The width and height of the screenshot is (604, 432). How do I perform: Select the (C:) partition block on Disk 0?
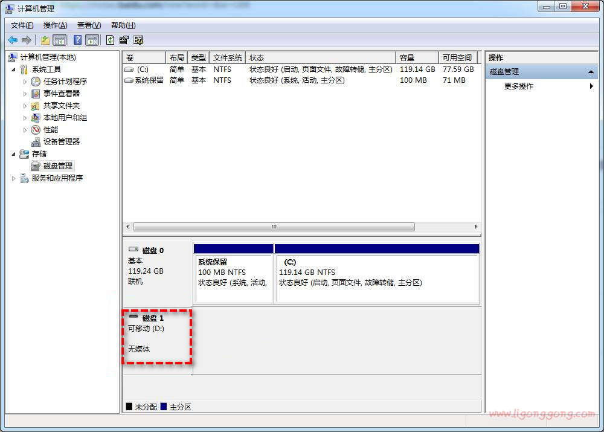click(x=376, y=278)
